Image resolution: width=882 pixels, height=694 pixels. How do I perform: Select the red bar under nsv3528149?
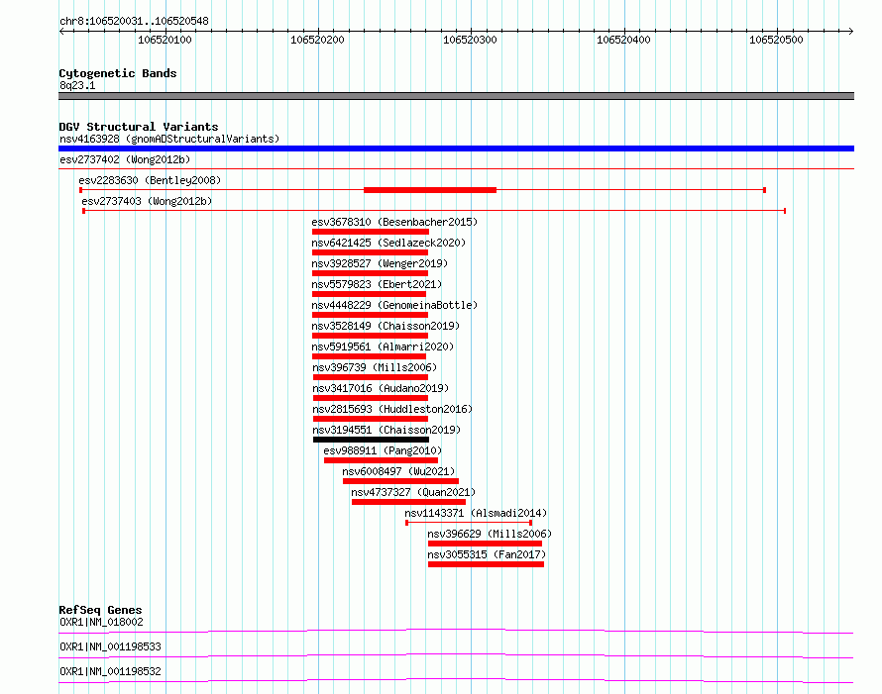pos(370,336)
